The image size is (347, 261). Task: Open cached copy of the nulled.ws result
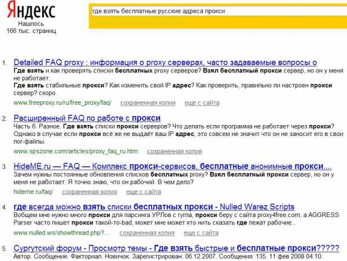(146, 233)
